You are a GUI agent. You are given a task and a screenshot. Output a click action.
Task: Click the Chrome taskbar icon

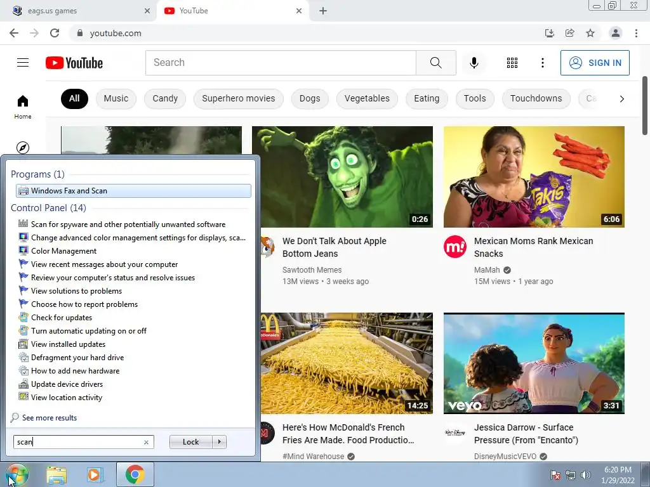click(x=135, y=474)
